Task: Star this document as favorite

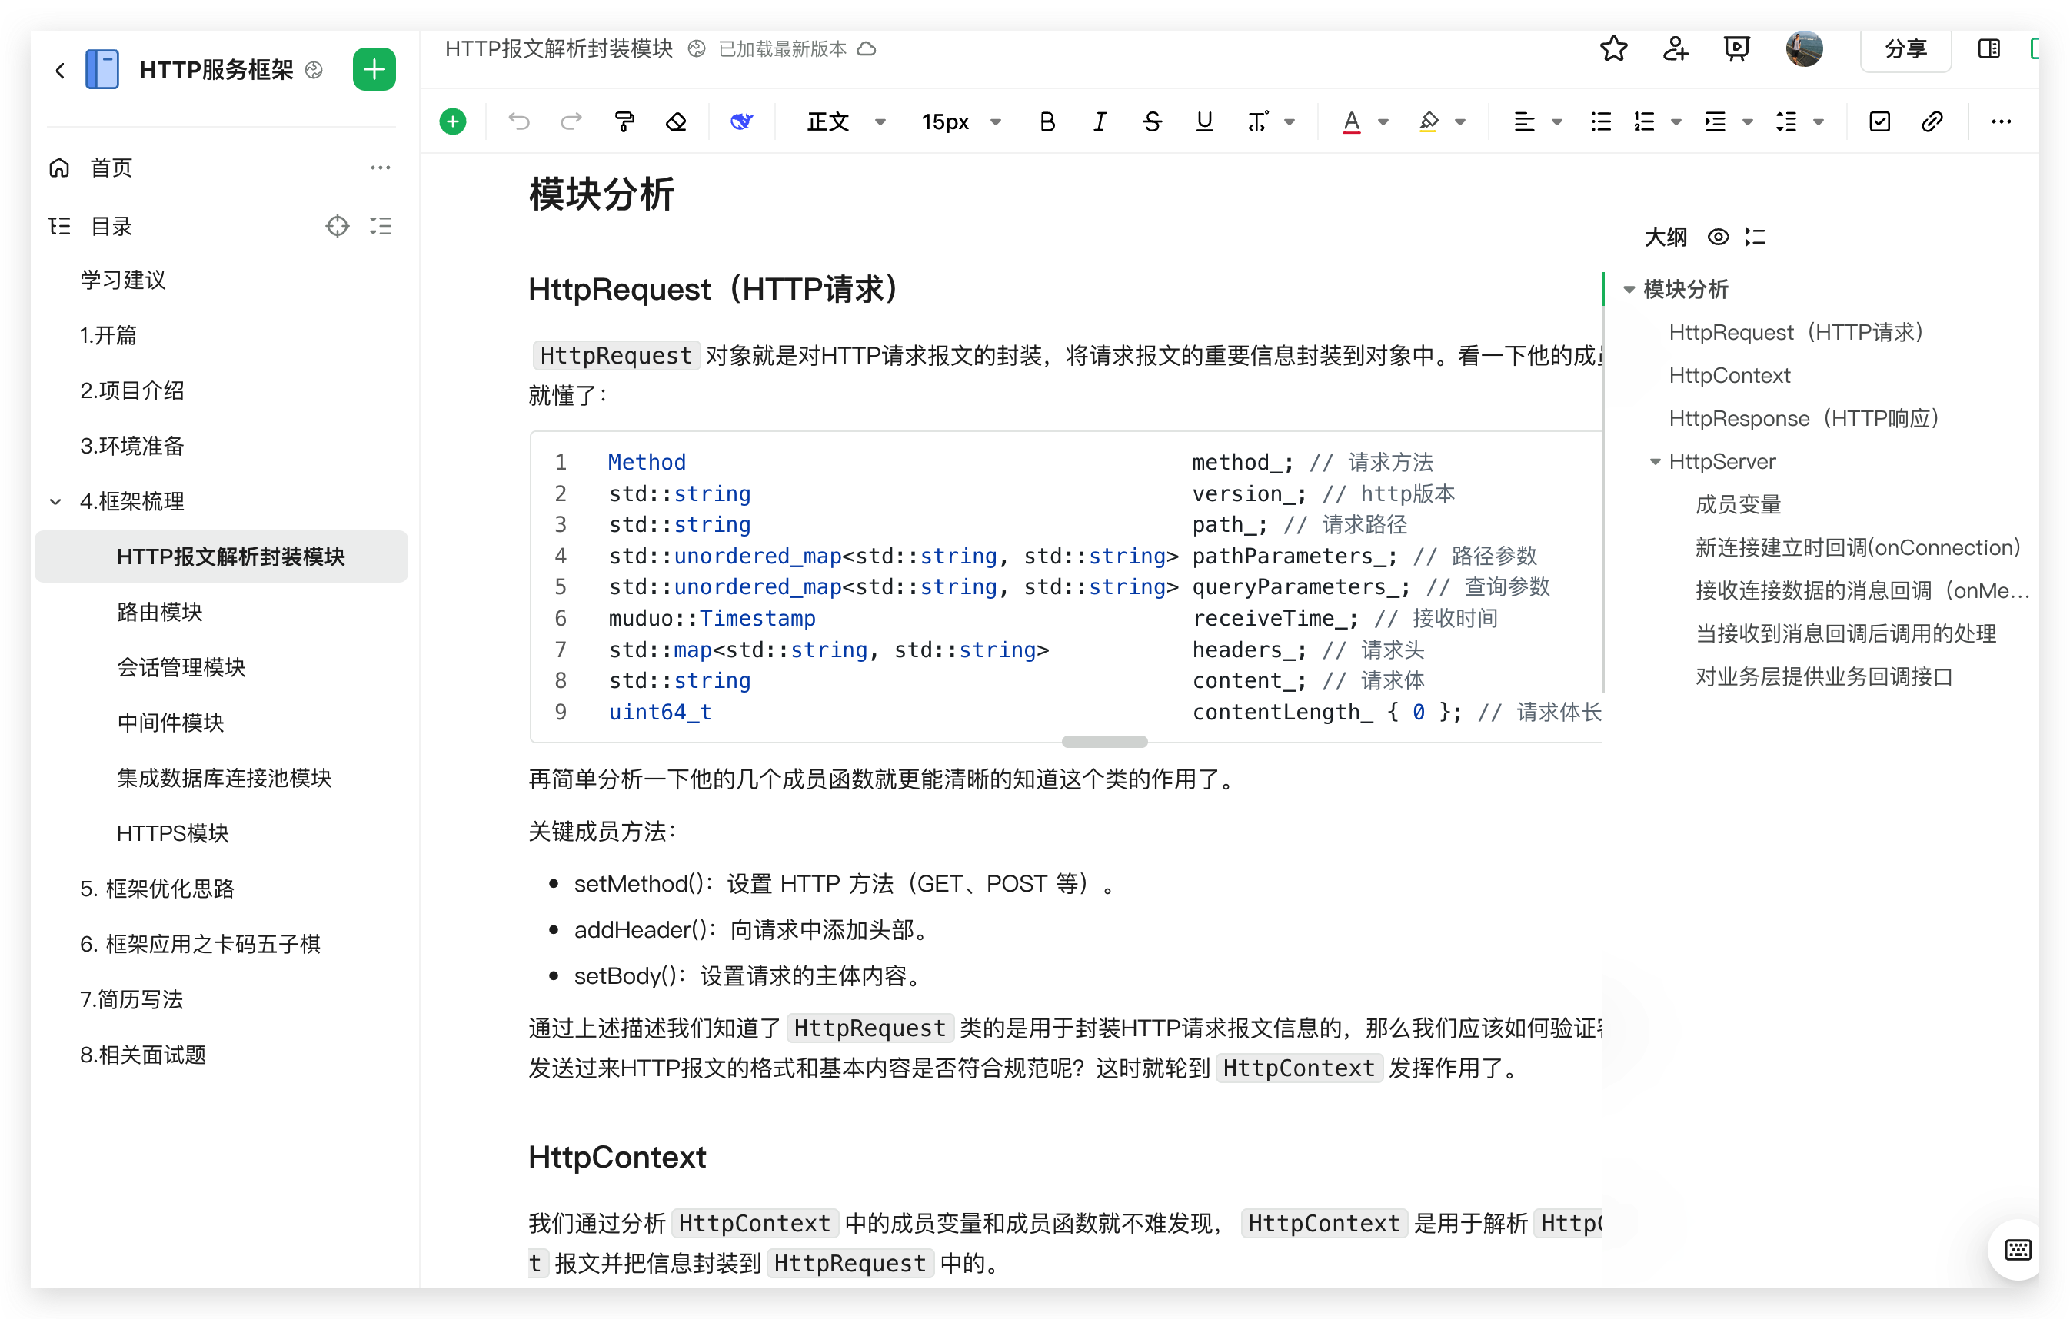Action: coord(1613,49)
